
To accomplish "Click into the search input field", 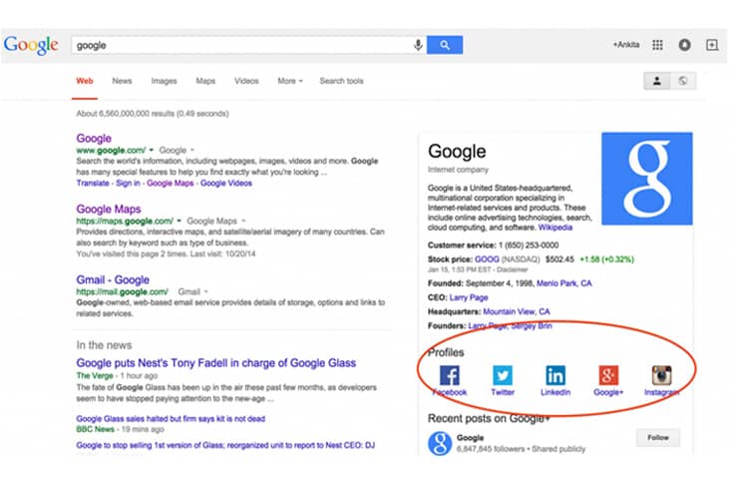I will click(x=239, y=45).
